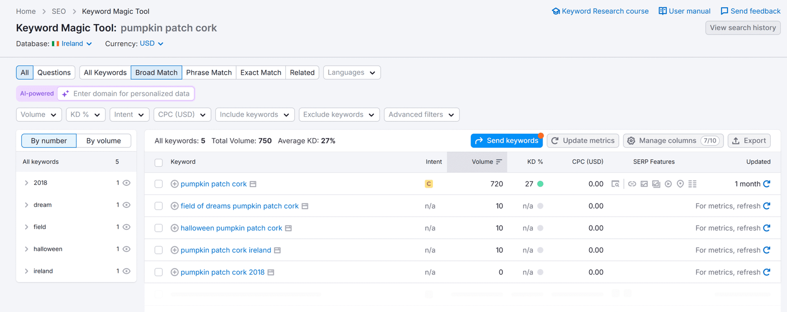
Task: Click add icon next to halloween pumpkin patch cork
Action: click(x=174, y=228)
